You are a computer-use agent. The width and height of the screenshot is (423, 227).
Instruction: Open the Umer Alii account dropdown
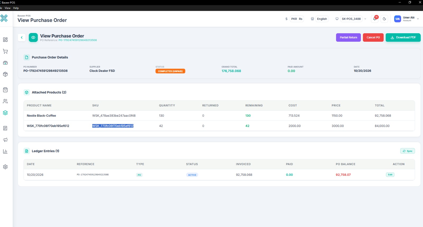(x=407, y=19)
